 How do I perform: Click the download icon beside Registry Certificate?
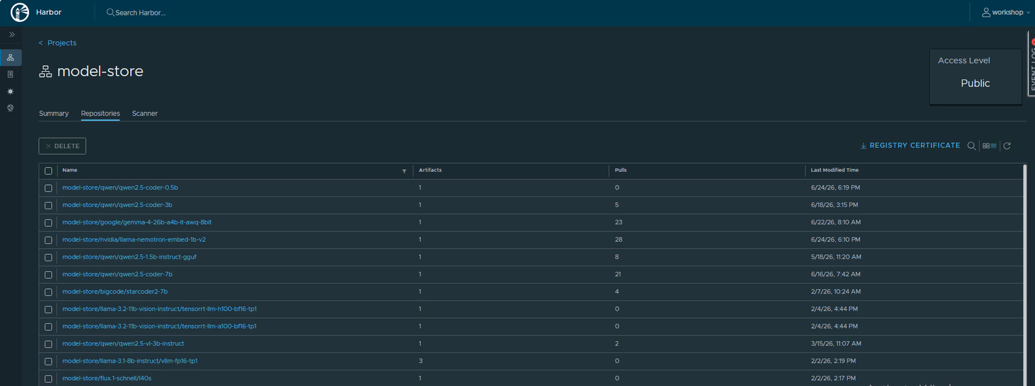864,146
